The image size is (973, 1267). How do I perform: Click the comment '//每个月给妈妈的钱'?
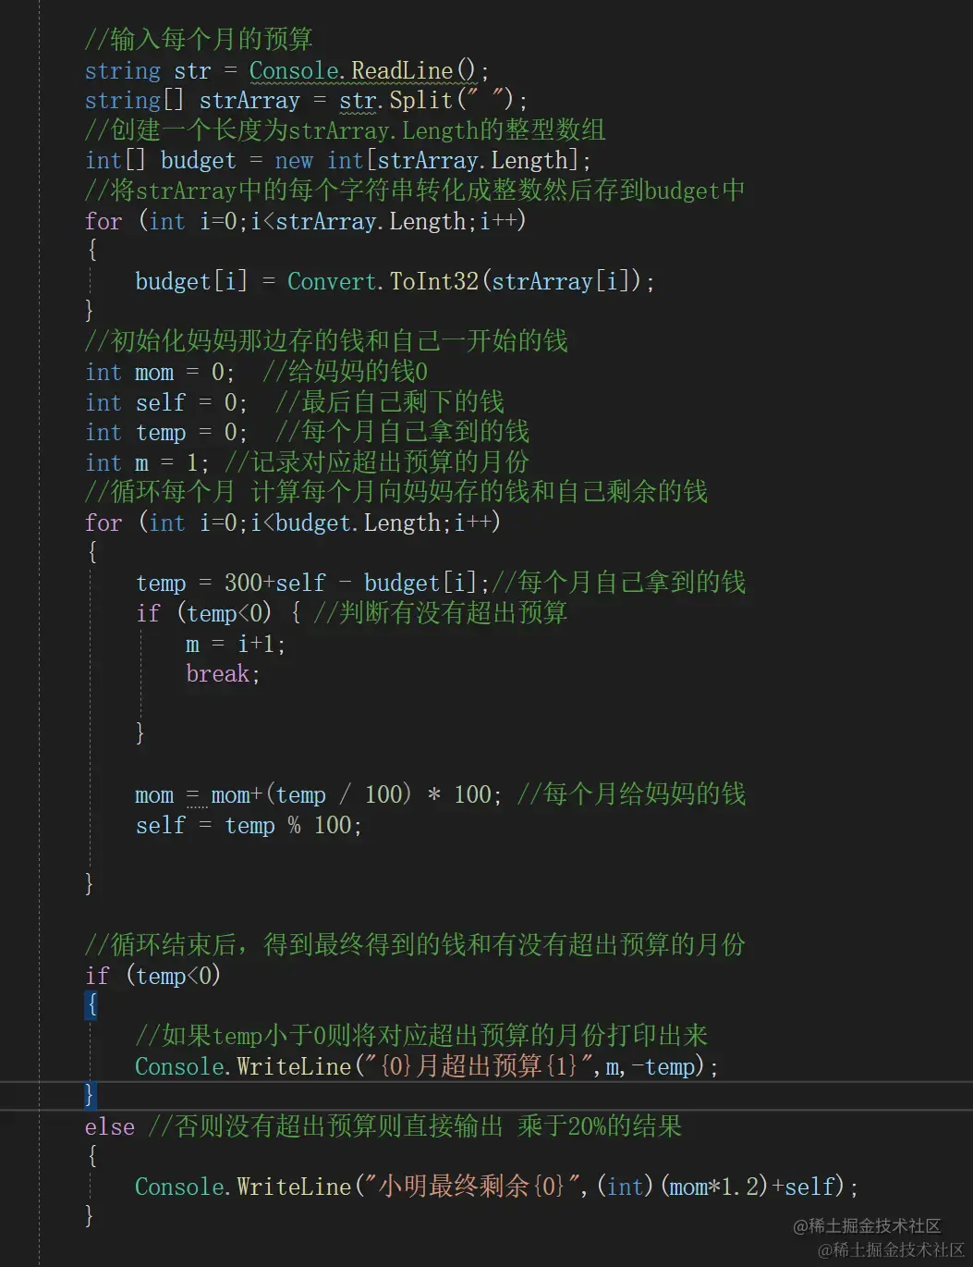pos(632,794)
